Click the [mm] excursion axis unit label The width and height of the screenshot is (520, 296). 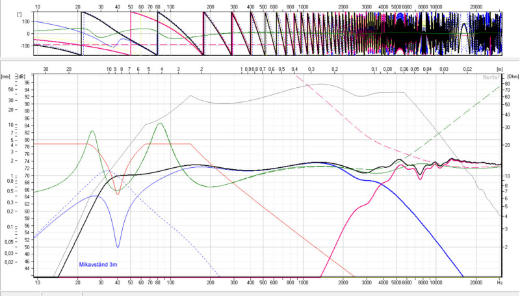pos(6,75)
